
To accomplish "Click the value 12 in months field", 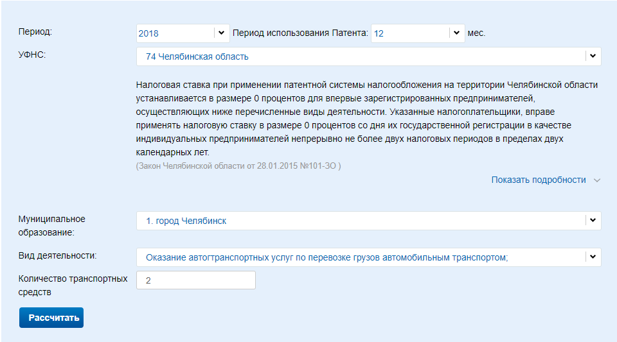I will pyautogui.click(x=379, y=33).
